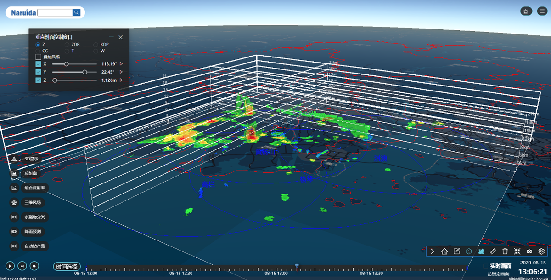551x280 pixels.
Task: Uncheck the X axis checkbox
Action: 39,64
